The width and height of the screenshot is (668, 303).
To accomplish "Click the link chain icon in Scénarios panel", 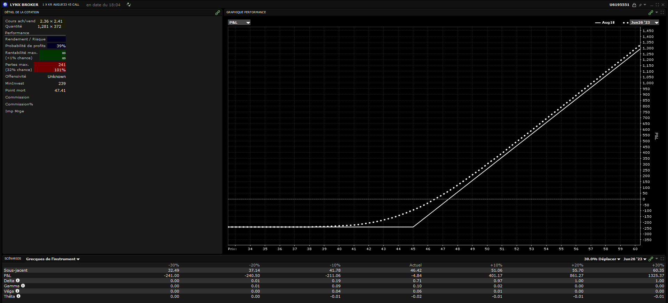I will tap(651, 259).
